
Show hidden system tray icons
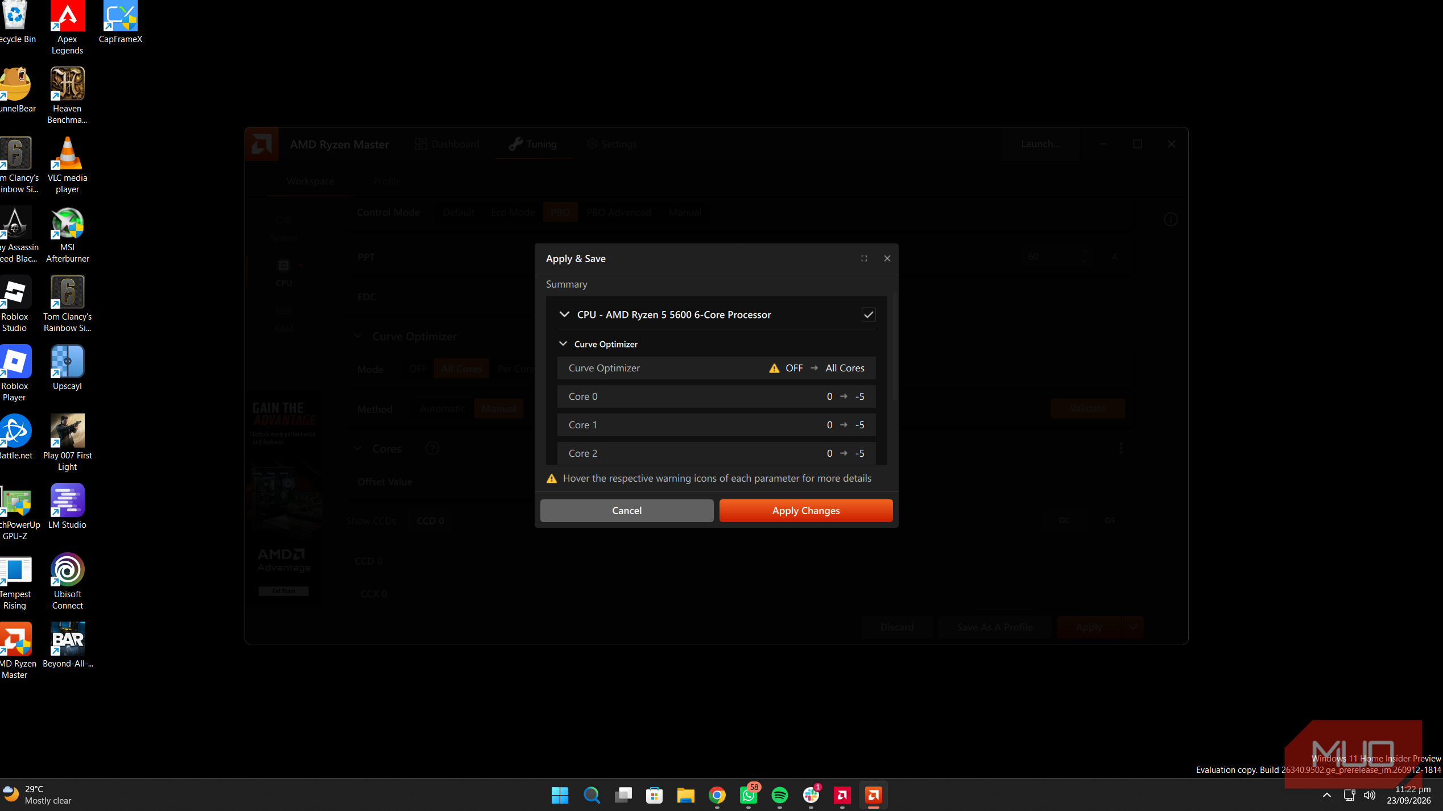coord(1326,795)
